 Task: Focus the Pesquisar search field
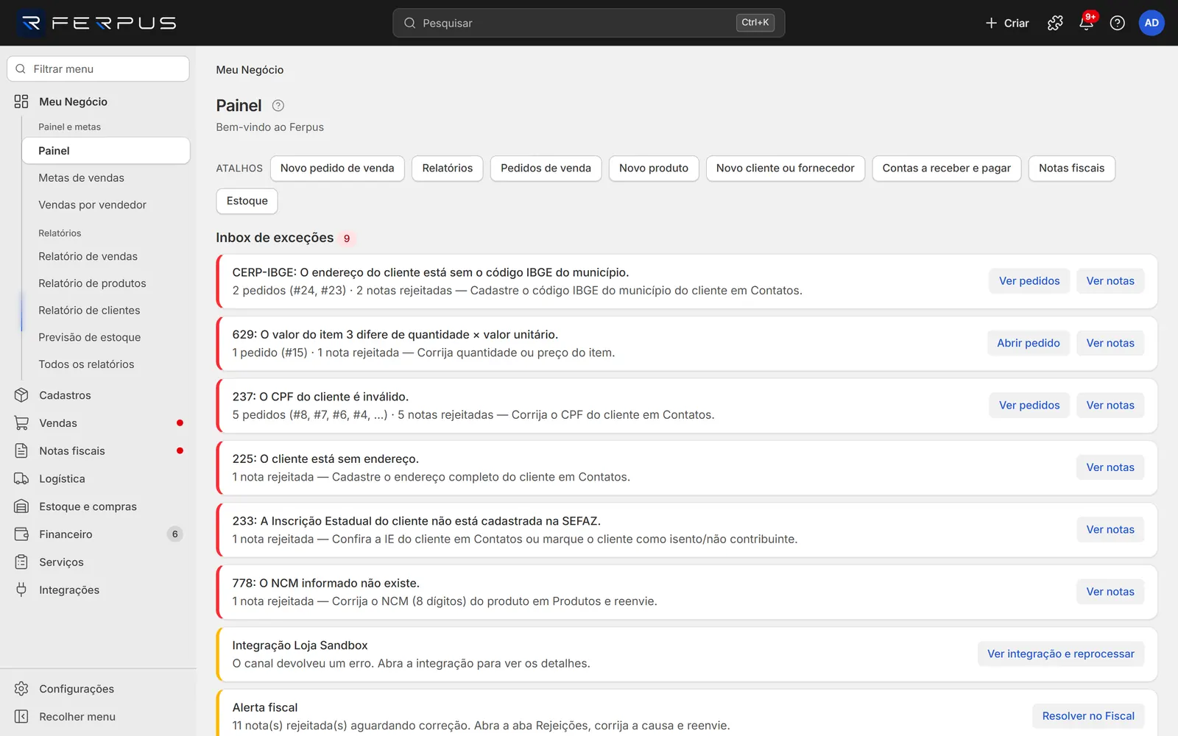click(x=588, y=23)
